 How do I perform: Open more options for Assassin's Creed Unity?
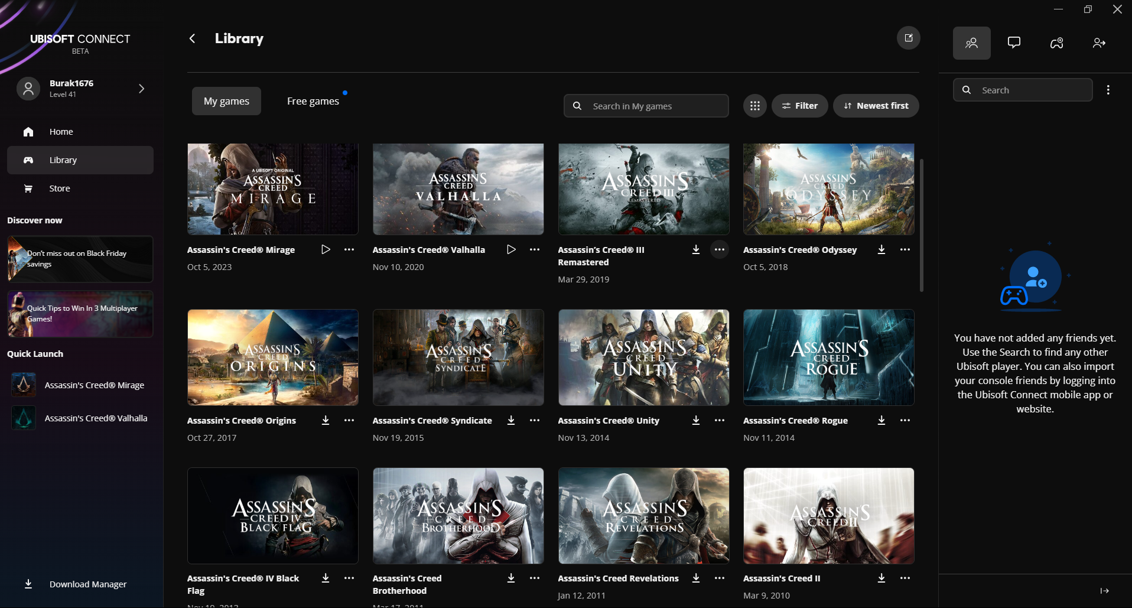pos(720,420)
